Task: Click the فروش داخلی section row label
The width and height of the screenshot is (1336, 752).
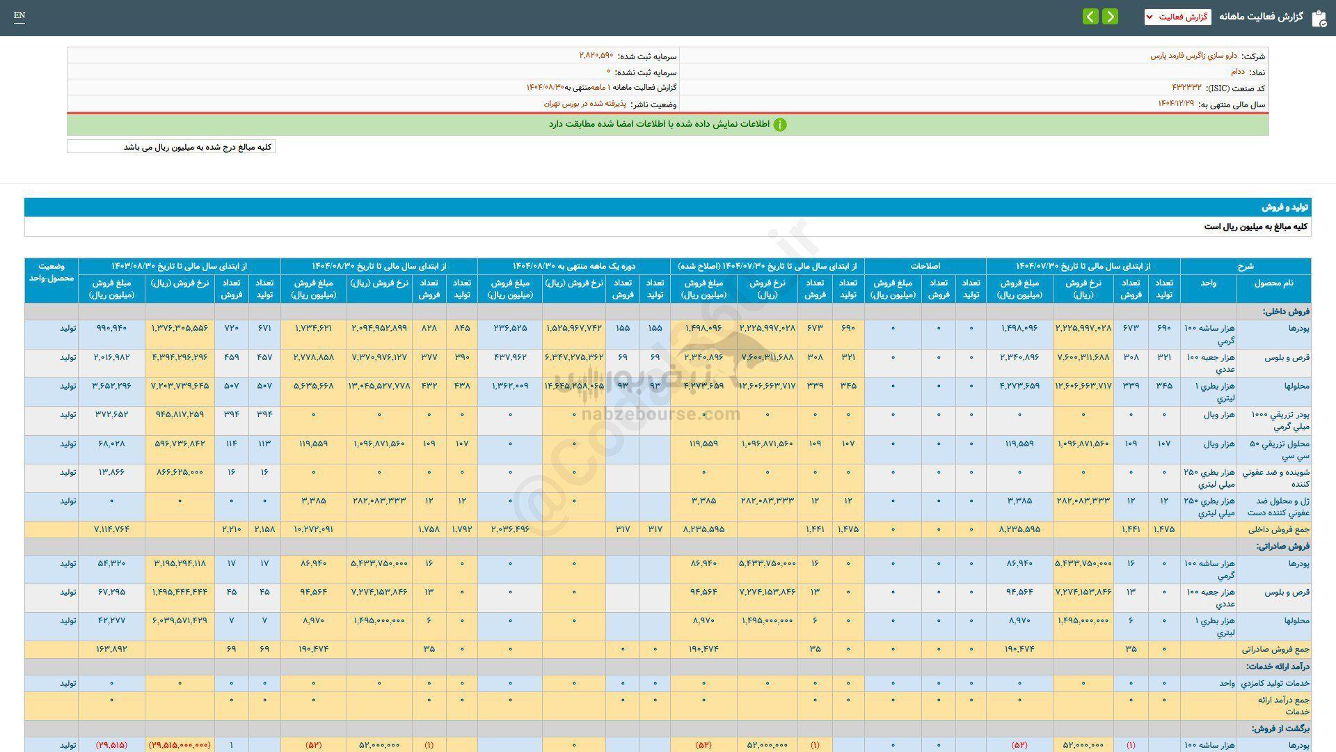Action: tap(1286, 311)
